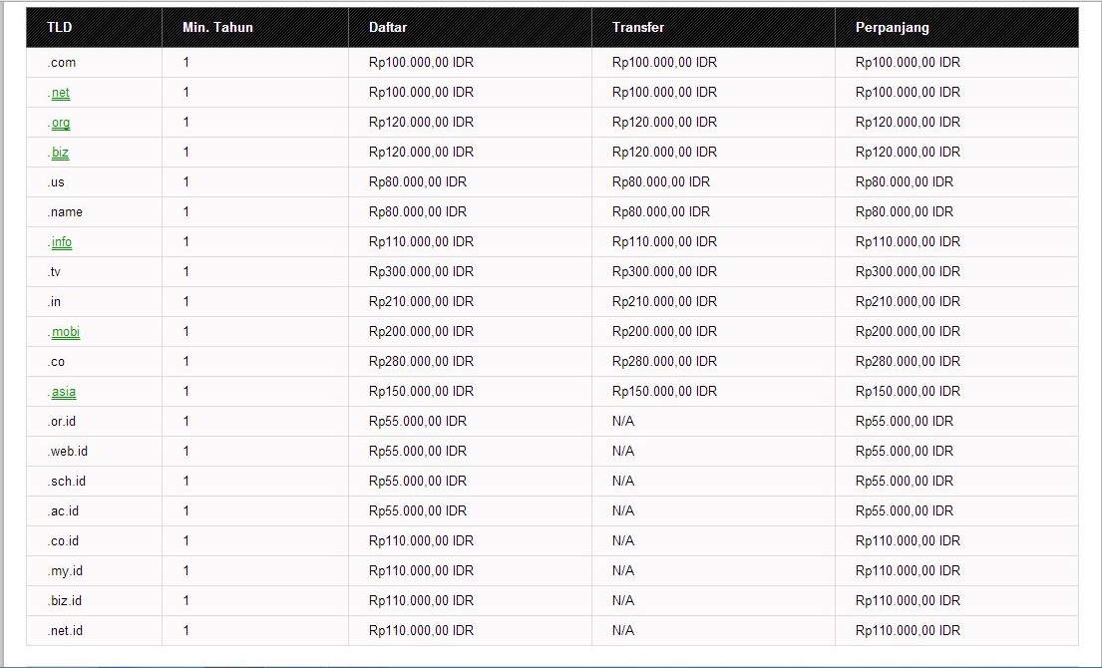Click the Min. Tahun value for .com

coord(186,63)
